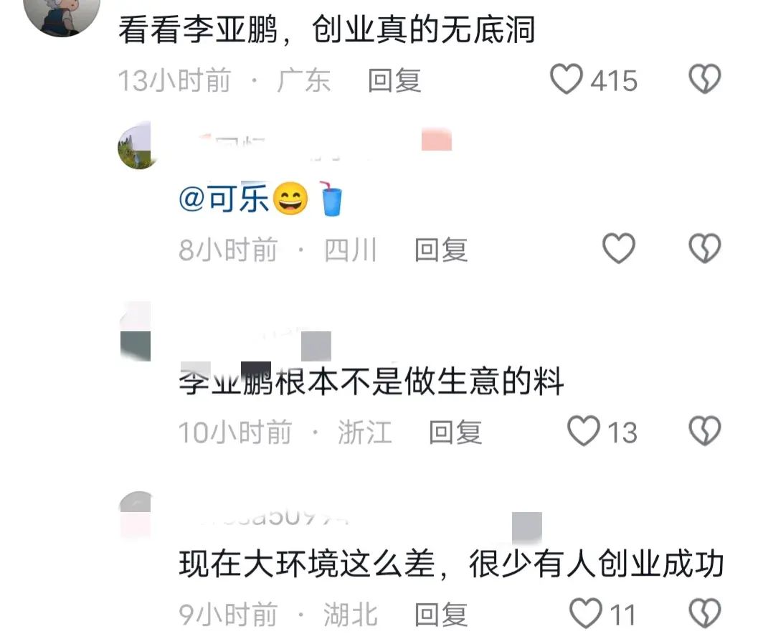Like the @可乐 reply from 四川

(618, 249)
